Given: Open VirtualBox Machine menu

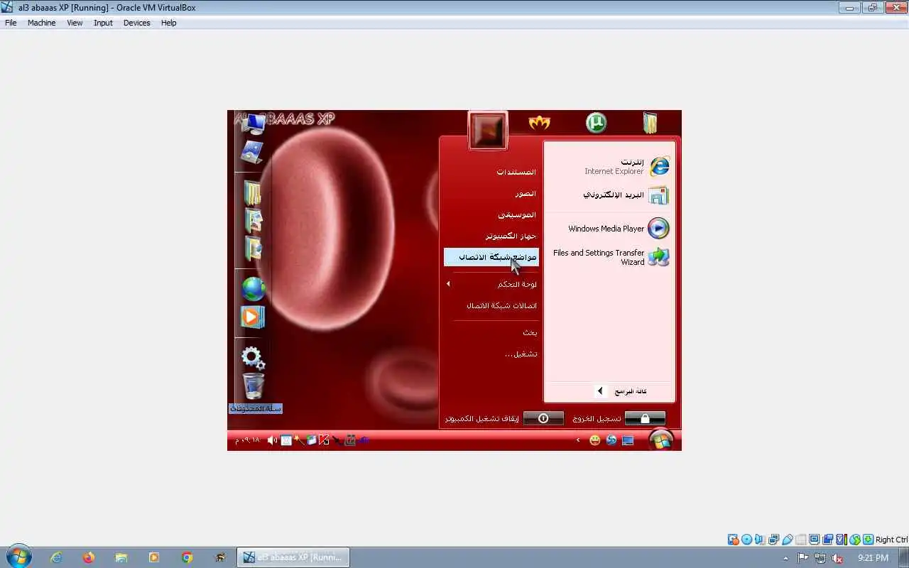Looking at the screenshot, I should (x=41, y=23).
